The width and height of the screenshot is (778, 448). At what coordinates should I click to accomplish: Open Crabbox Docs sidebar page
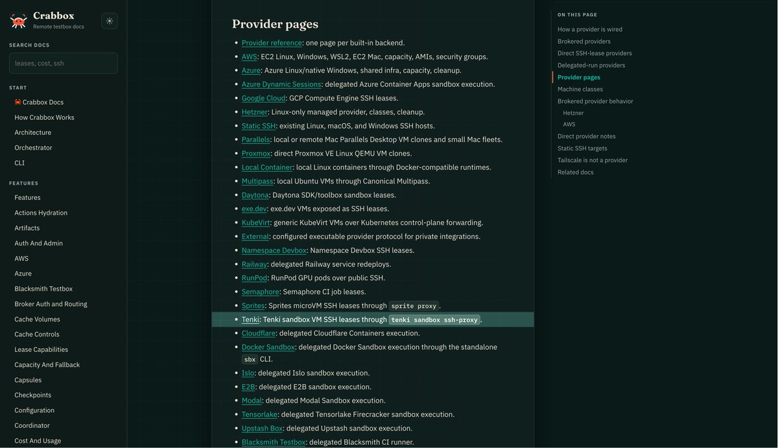[39, 102]
